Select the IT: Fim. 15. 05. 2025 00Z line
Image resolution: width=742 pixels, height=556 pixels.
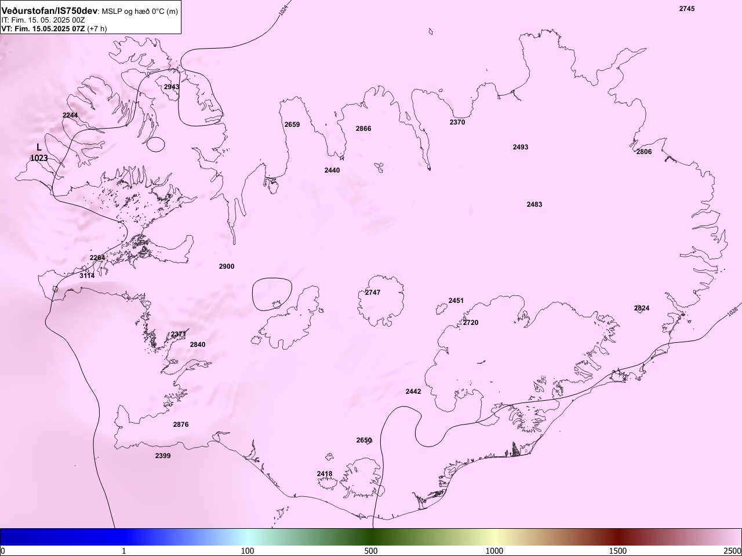click(43, 20)
